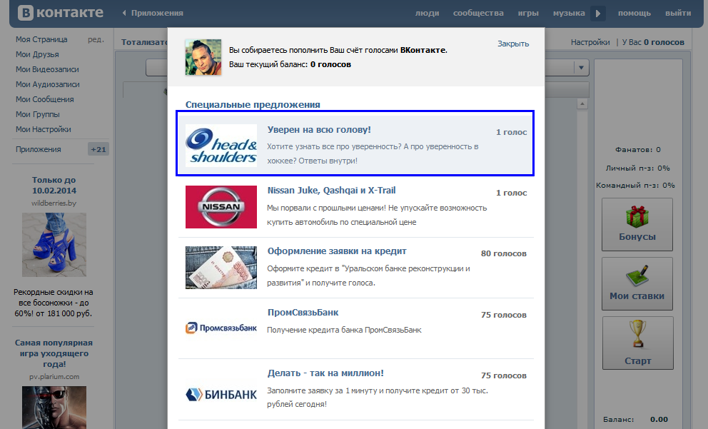Open the Уверен на всю голову! offer
This screenshot has width=708, height=429.
point(319,130)
